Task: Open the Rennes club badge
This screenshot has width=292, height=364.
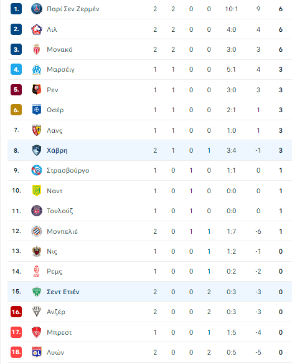Action: point(37,90)
